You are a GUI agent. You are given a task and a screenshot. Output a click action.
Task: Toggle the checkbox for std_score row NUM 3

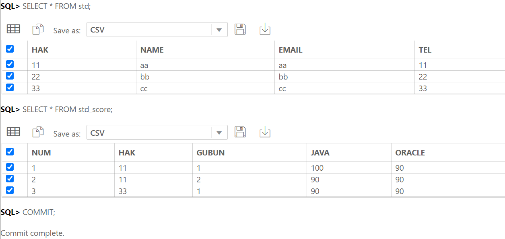pyautogui.click(x=10, y=190)
